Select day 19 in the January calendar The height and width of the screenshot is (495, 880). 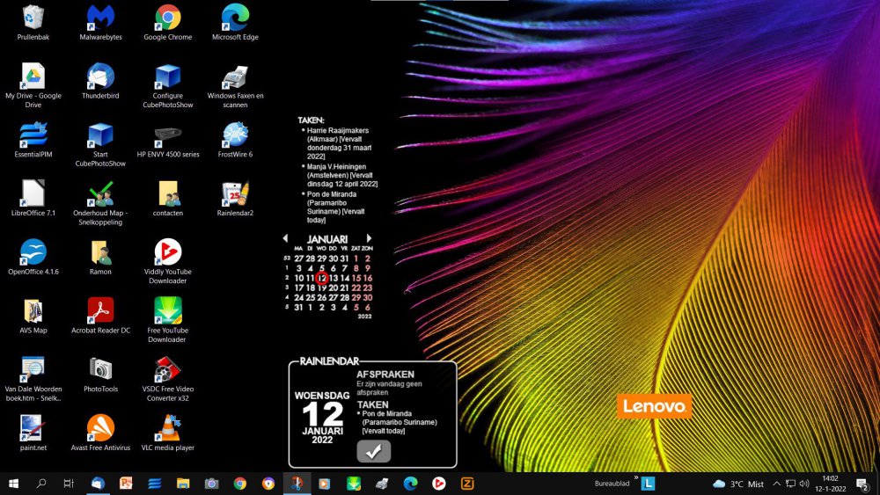click(322, 288)
